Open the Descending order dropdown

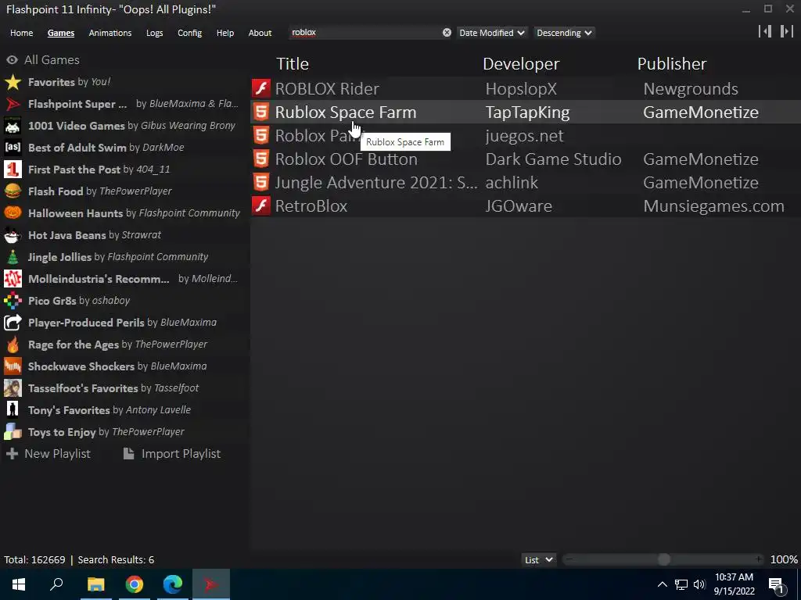[x=565, y=33]
